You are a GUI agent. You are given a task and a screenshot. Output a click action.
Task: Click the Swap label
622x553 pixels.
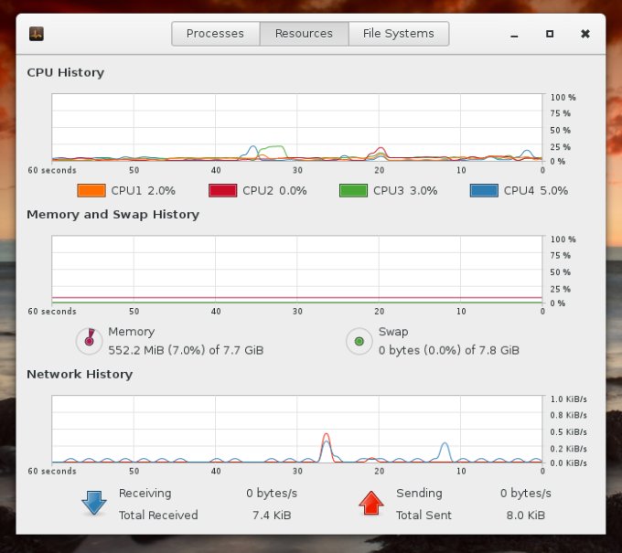point(393,332)
